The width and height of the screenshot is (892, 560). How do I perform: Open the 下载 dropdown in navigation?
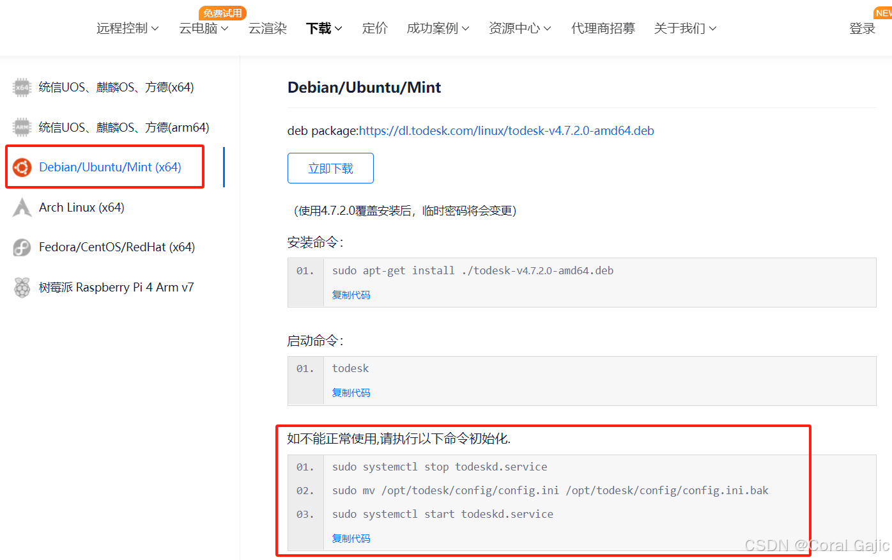325,28
